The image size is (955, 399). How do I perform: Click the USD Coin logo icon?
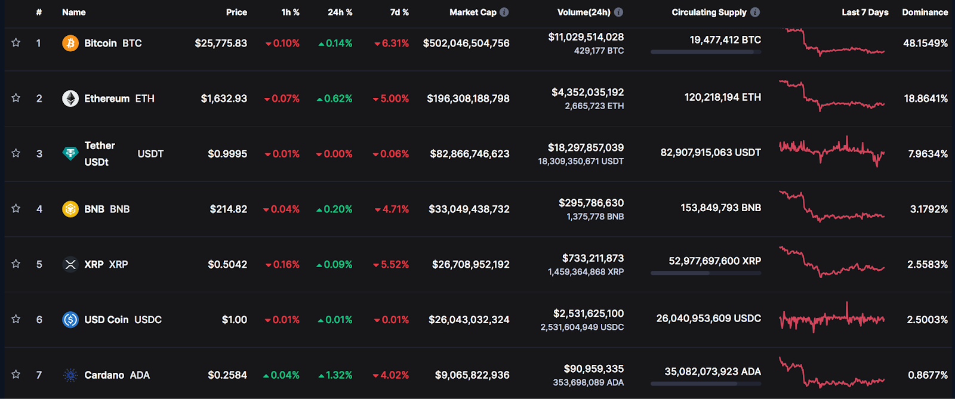coord(70,320)
